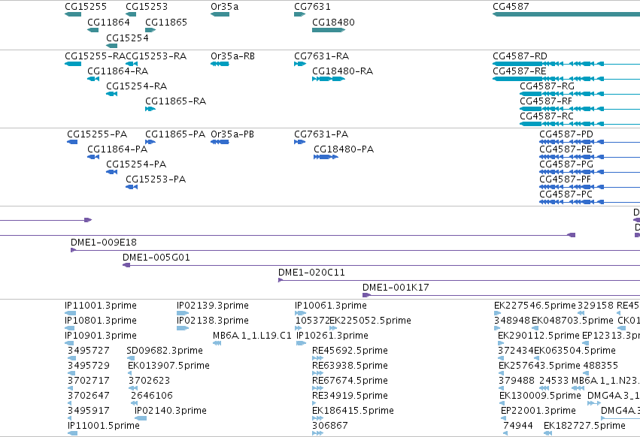Select transcript CG7631-RA
This screenshot has height=437, width=640.
point(300,64)
